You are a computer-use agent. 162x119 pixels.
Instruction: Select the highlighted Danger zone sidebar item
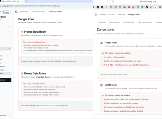coord(6,73)
